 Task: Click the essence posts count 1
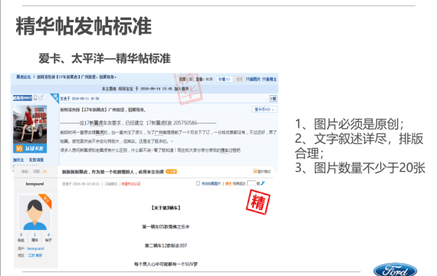[34, 235]
